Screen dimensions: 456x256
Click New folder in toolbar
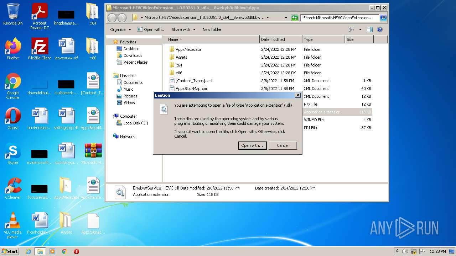pyautogui.click(x=212, y=30)
